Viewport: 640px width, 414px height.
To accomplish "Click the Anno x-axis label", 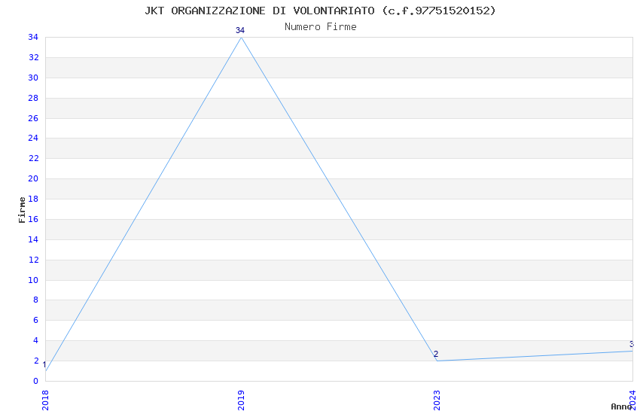I will click(621, 406).
